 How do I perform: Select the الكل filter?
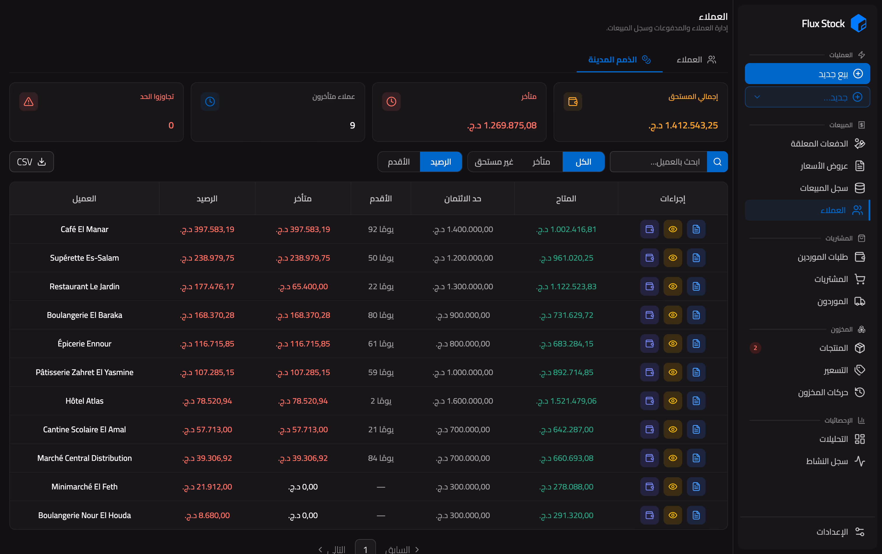583,162
